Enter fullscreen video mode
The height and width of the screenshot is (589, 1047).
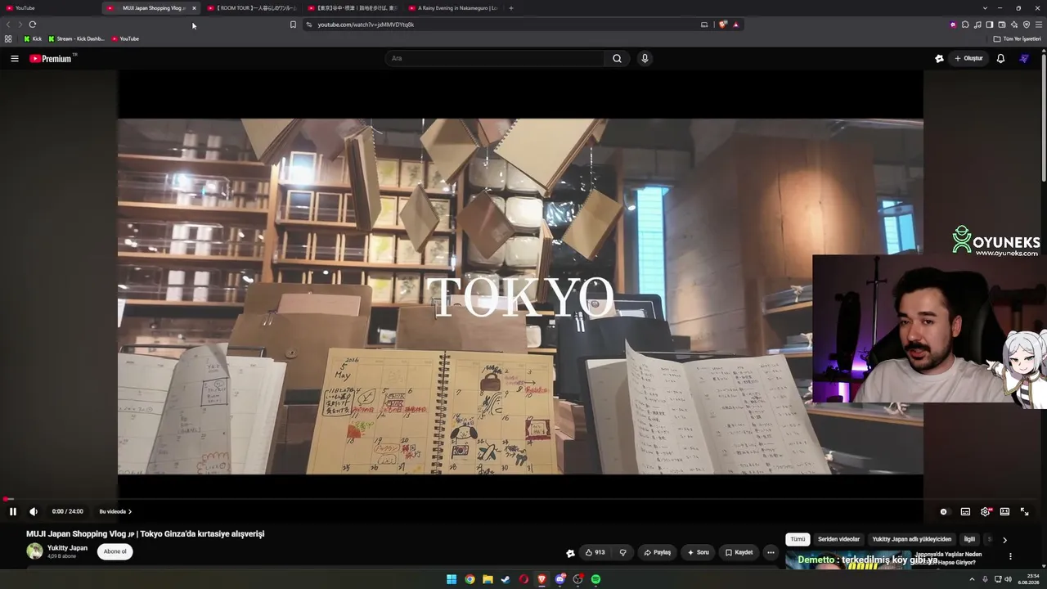tap(1024, 511)
